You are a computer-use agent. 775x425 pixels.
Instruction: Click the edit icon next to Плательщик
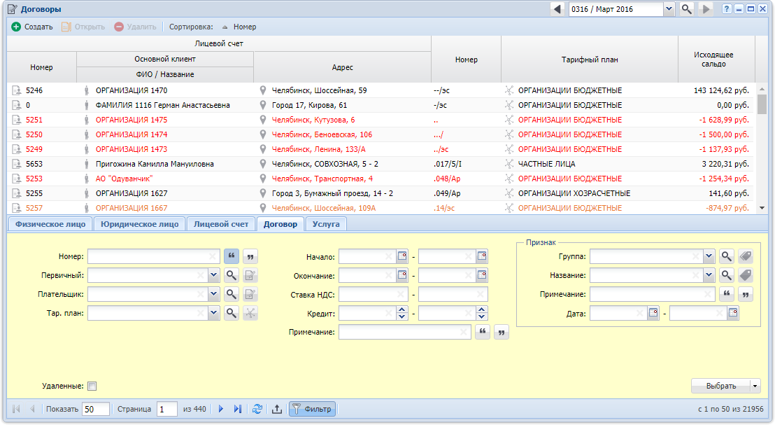tap(250, 294)
